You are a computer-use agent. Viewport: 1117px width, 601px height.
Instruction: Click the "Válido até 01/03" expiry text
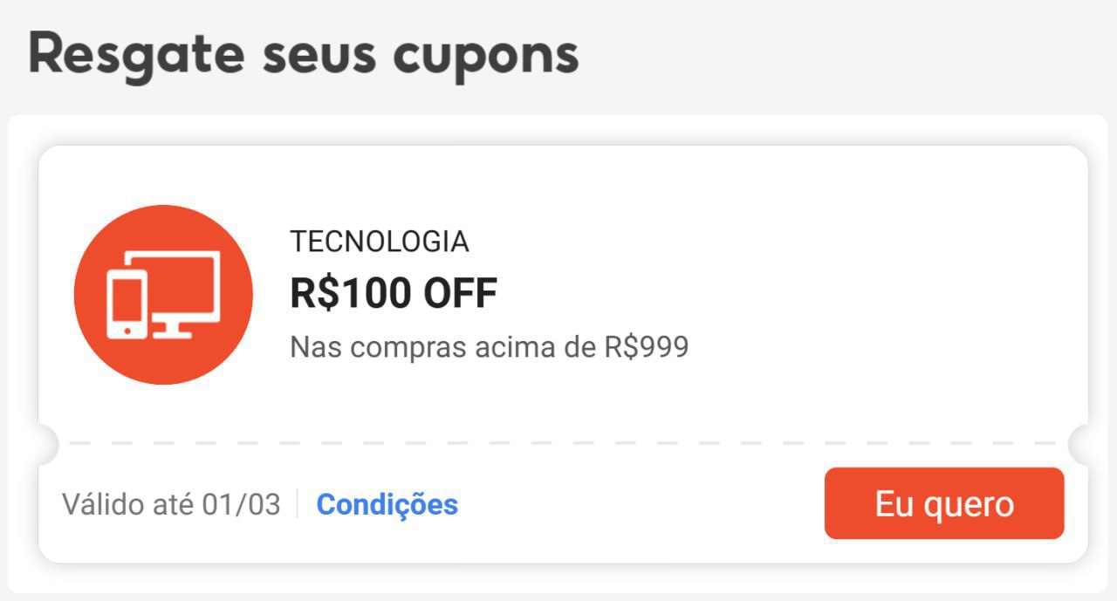coord(171,504)
